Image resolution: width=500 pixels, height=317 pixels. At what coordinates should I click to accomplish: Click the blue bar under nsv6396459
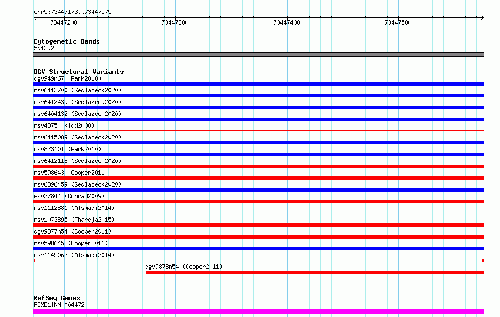click(258, 190)
